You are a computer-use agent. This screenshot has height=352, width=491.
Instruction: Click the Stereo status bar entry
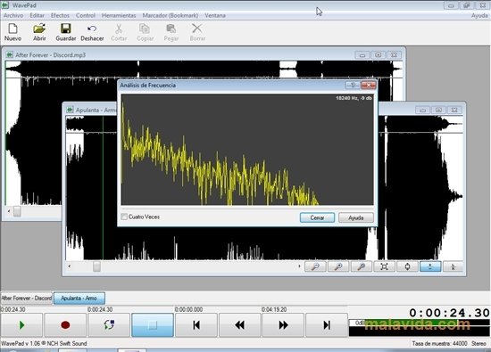pos(479,343)
